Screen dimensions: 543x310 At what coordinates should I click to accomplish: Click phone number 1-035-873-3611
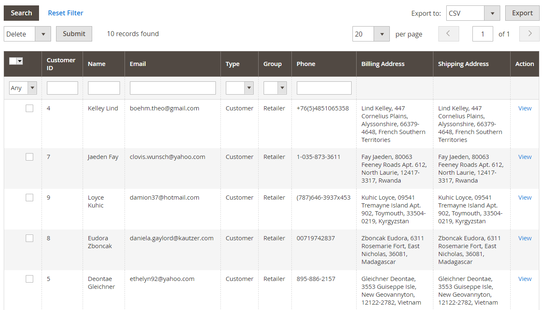(318, 157)
